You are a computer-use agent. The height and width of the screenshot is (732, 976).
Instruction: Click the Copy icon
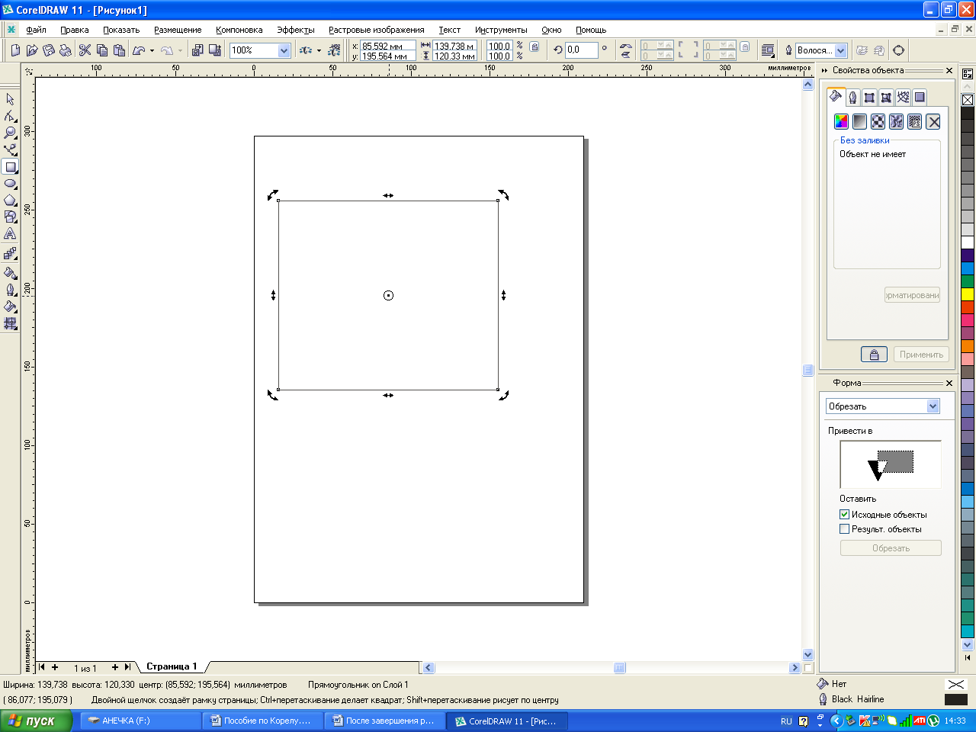(x=102, y=50)
